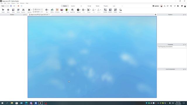187x105 pixels.
Task: Switch to the Model ribbon tab
Action: 97,6
